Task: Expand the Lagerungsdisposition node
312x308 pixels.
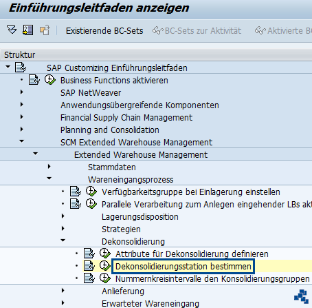Action: 63,216
